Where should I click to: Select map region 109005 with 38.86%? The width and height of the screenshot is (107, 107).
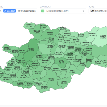tap(71, 48)
